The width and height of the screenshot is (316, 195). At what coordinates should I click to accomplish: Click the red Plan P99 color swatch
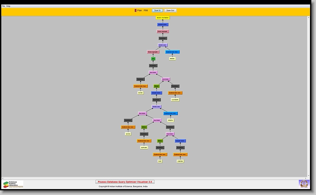135,10
